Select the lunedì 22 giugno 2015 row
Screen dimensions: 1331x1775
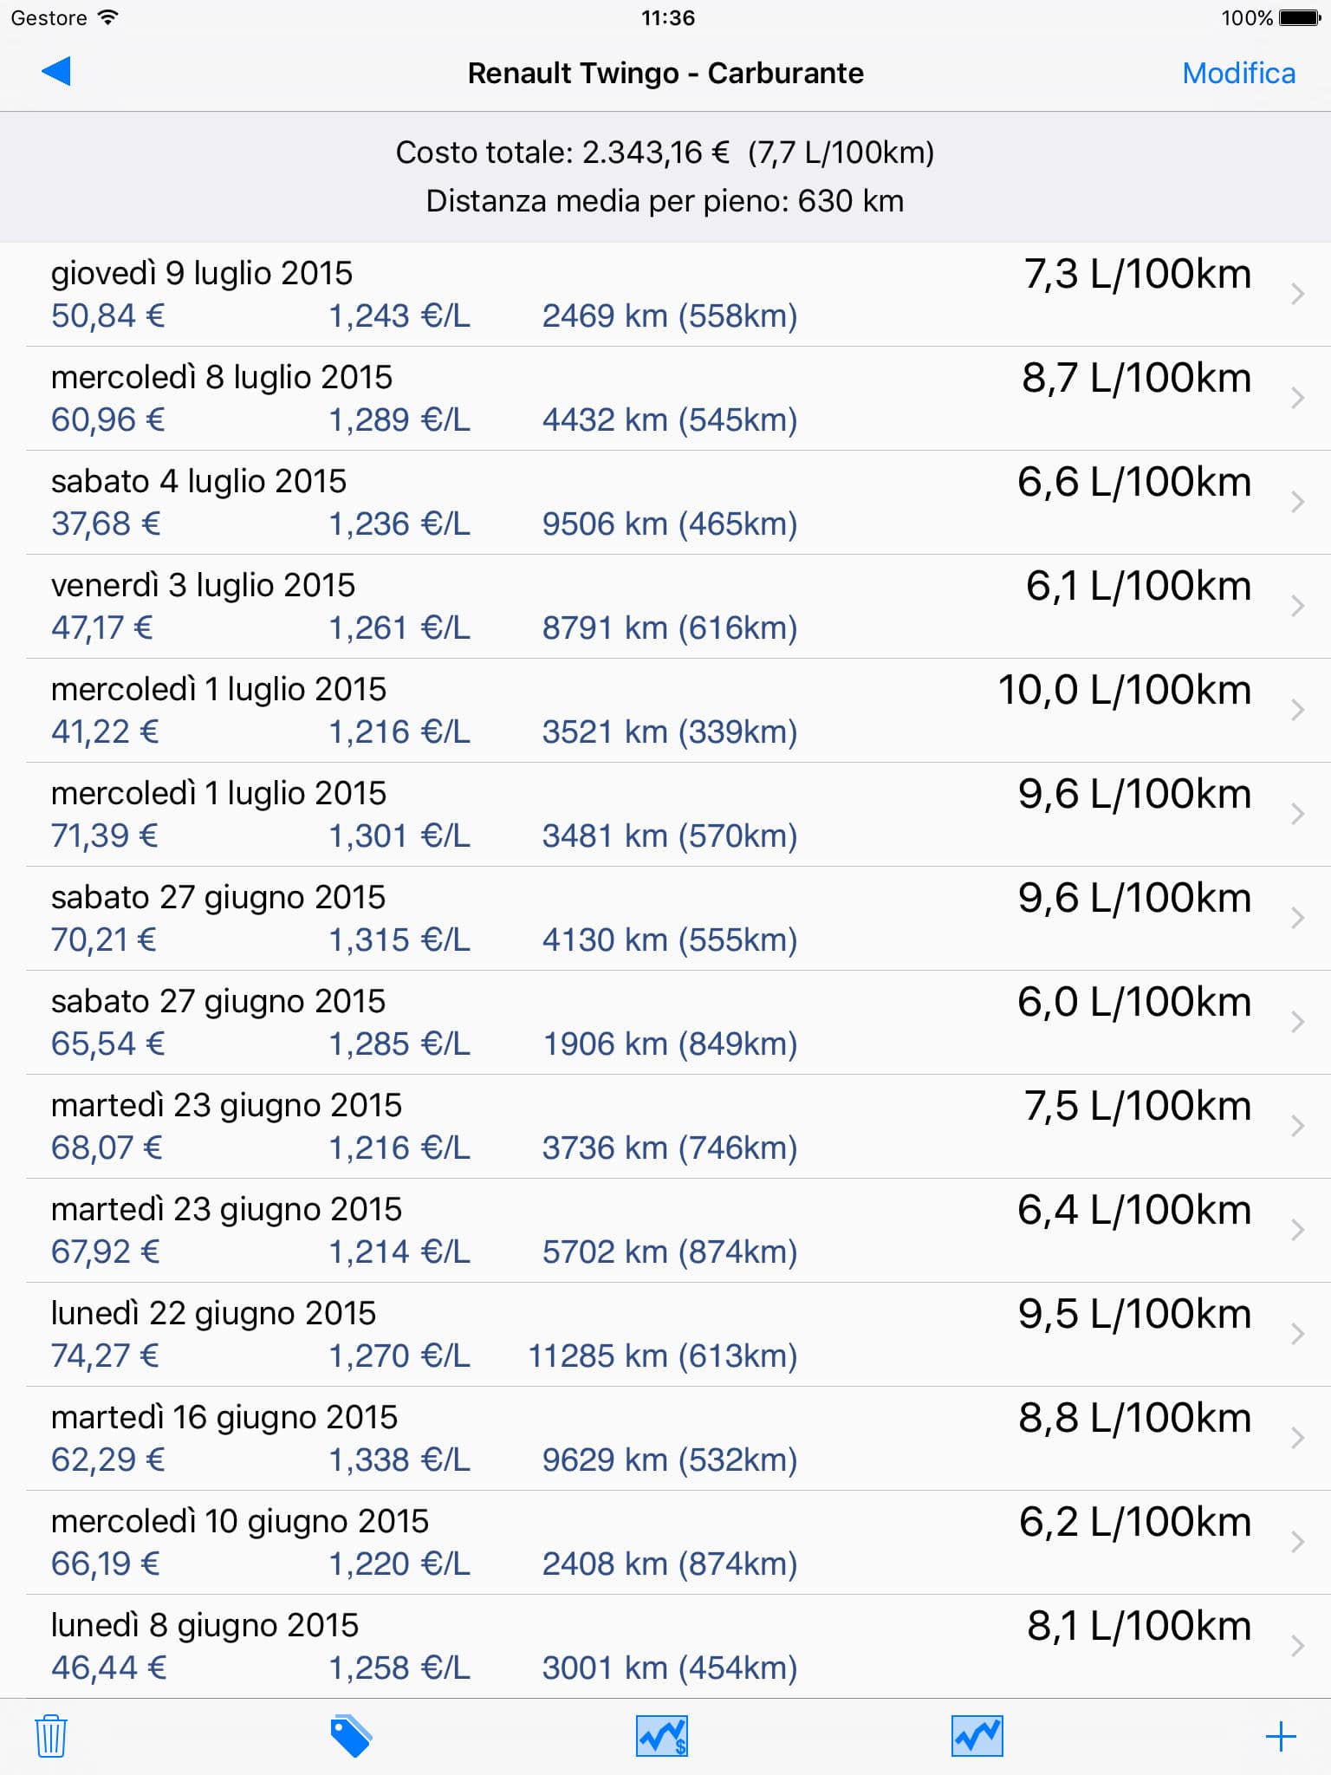[665, 1335]
